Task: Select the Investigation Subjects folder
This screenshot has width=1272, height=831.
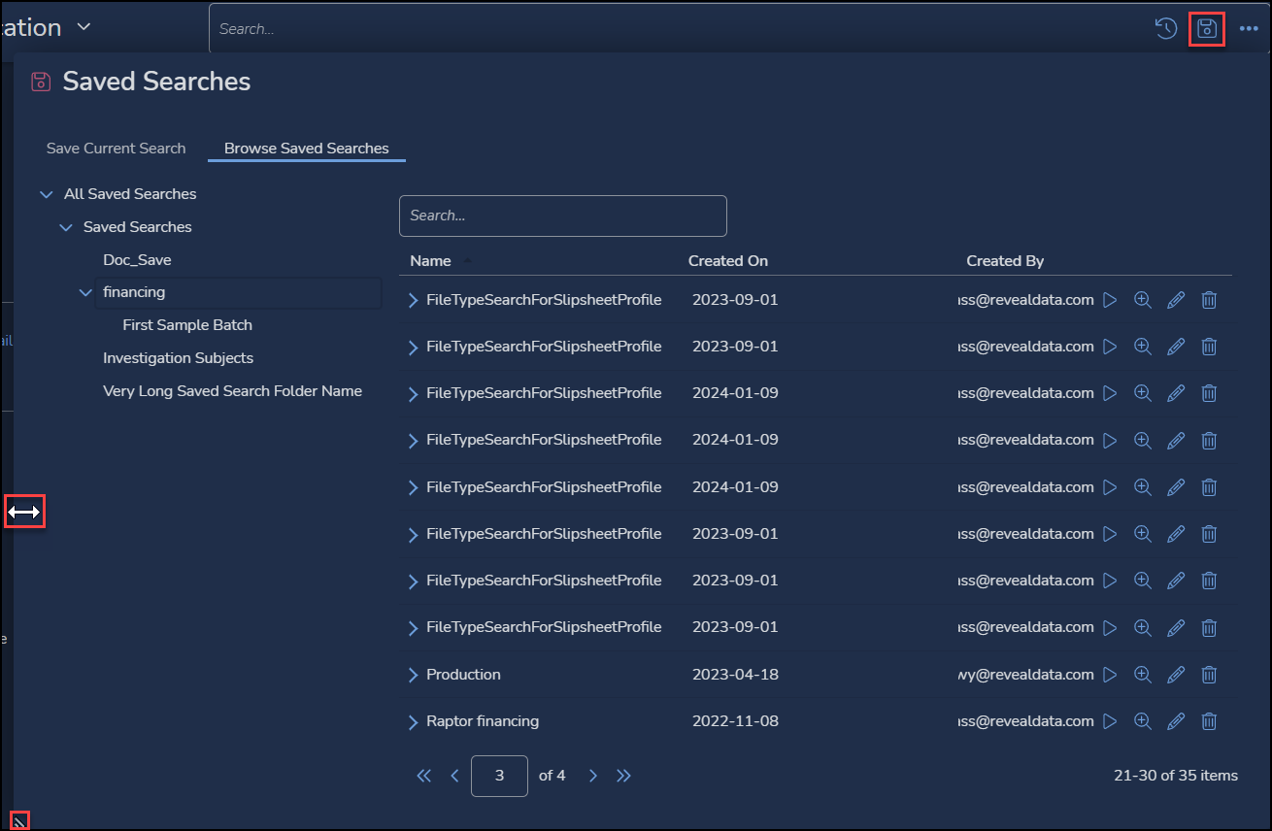Action: (178, 358)
